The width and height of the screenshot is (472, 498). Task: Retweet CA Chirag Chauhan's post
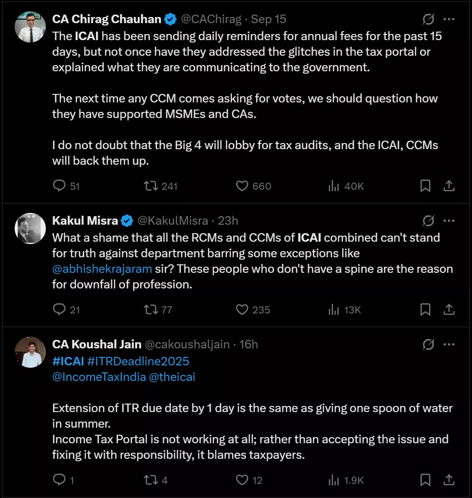(x=150, y=186)
